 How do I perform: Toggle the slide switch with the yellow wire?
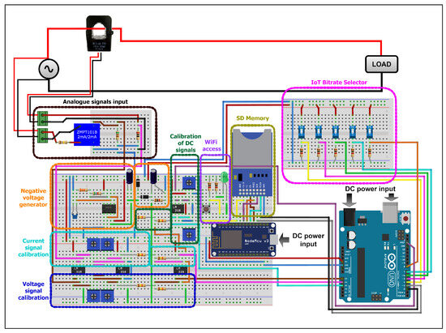(x=301, y=131)
